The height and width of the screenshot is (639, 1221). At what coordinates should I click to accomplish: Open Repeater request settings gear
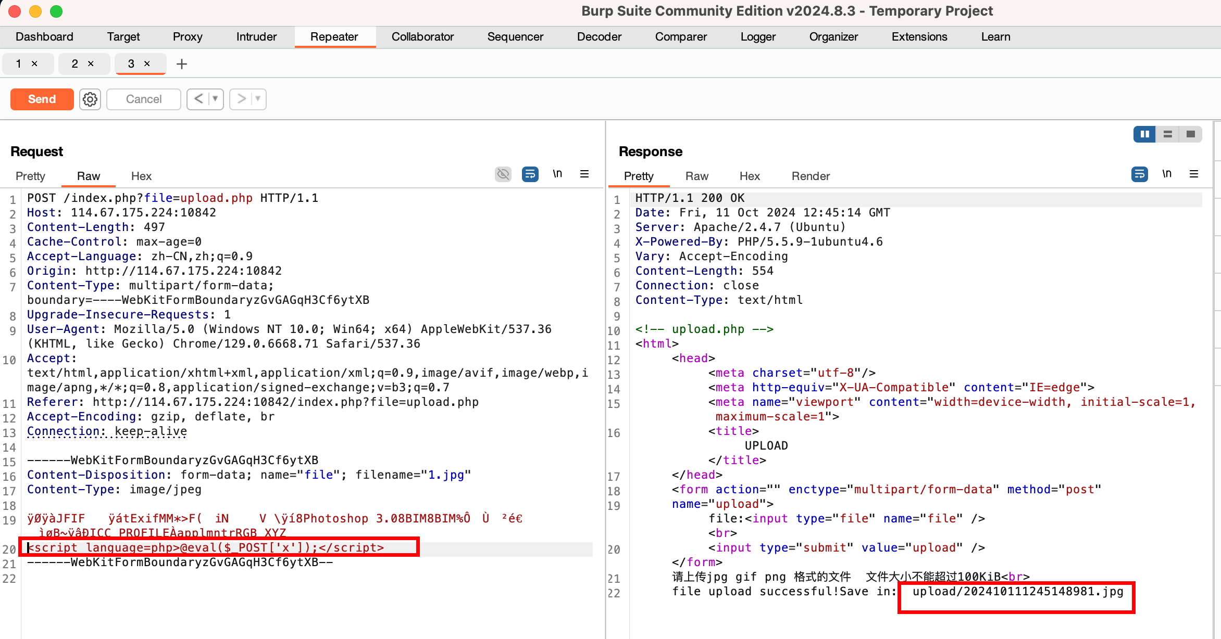[90, 99]
